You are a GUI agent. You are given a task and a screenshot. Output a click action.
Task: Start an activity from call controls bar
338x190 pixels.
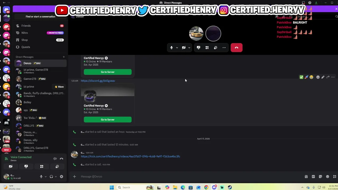[x=207, y=48]
